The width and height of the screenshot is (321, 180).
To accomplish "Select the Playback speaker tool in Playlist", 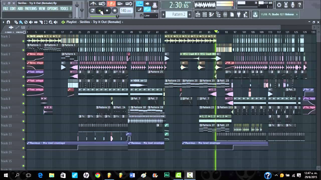I will pos(56,22).
